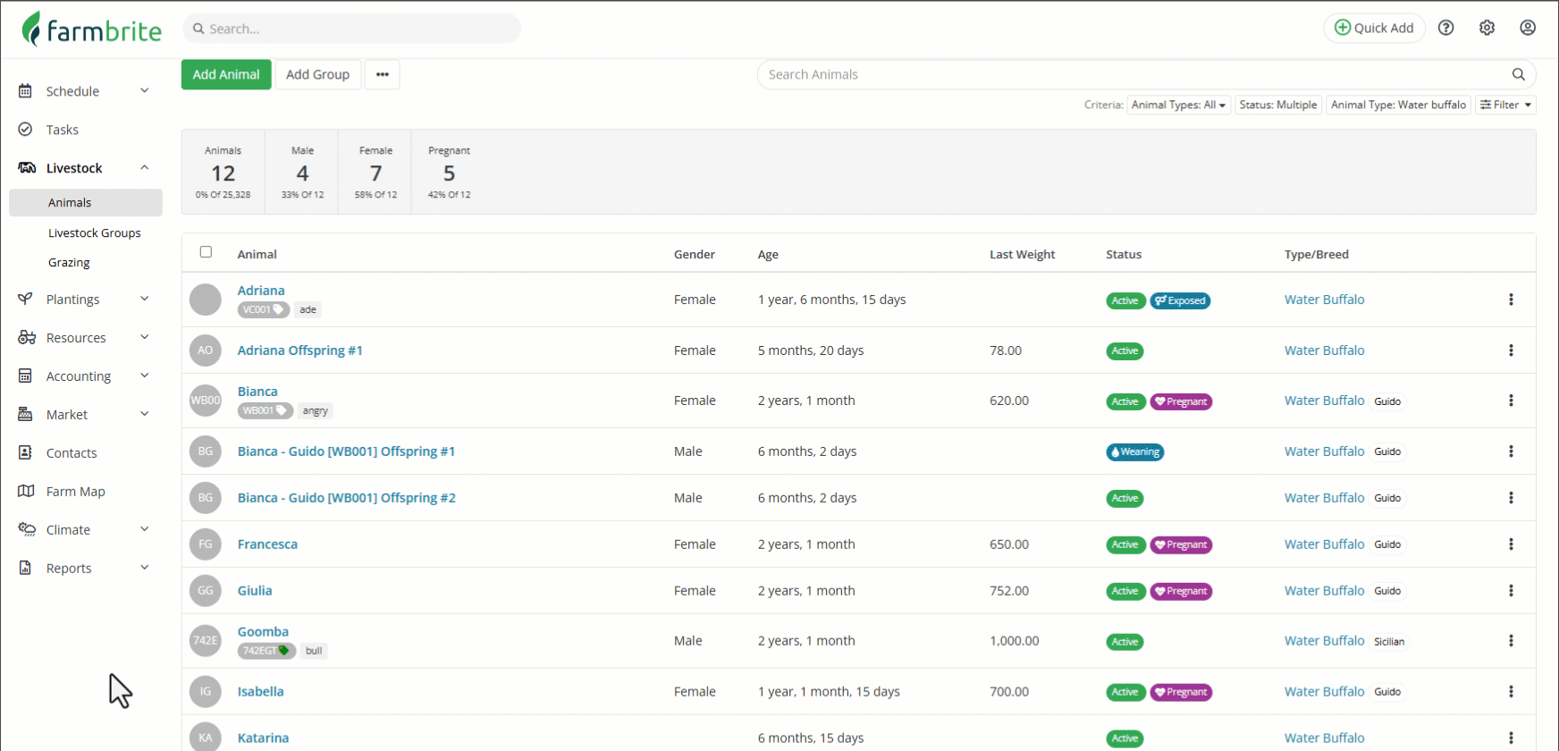Screen dimensions: 1559x751
Task: Click the Add Group button
Action: pyautogui.click(x=318, y=74)
